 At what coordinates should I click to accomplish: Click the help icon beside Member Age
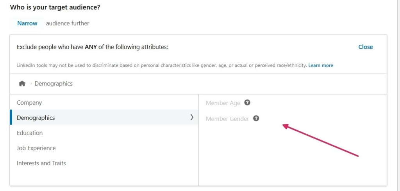[x=247, y=103]
